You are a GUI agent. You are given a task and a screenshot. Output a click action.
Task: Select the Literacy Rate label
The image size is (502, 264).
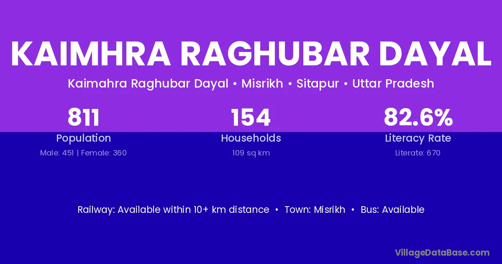pos(418,138)
